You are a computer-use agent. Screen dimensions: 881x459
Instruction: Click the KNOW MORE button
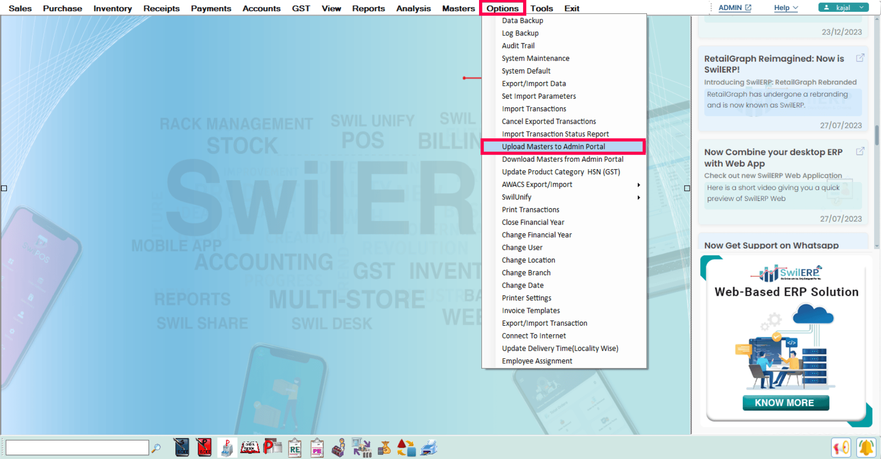786,403
